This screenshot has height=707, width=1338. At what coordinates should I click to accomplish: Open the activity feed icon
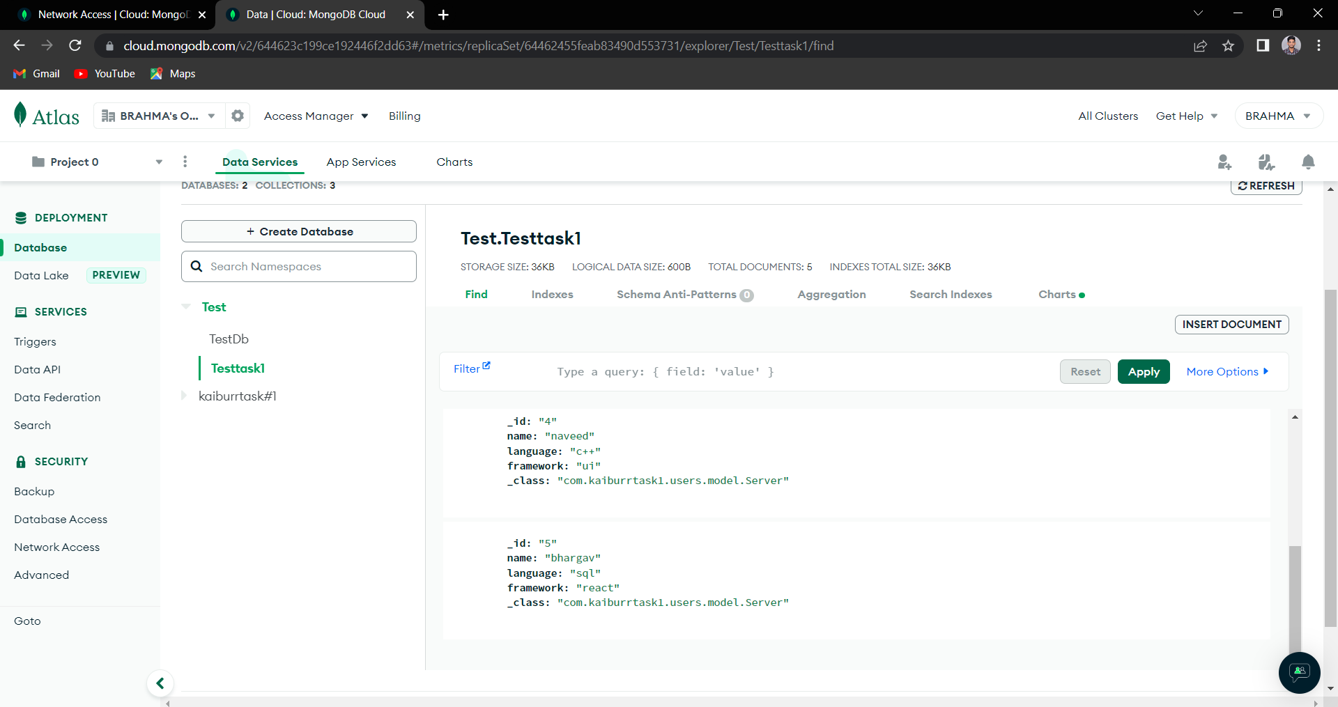(1267, 162)
